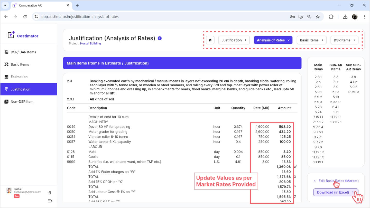
Task: Click the home icon button
Action: tap(210, 40)
